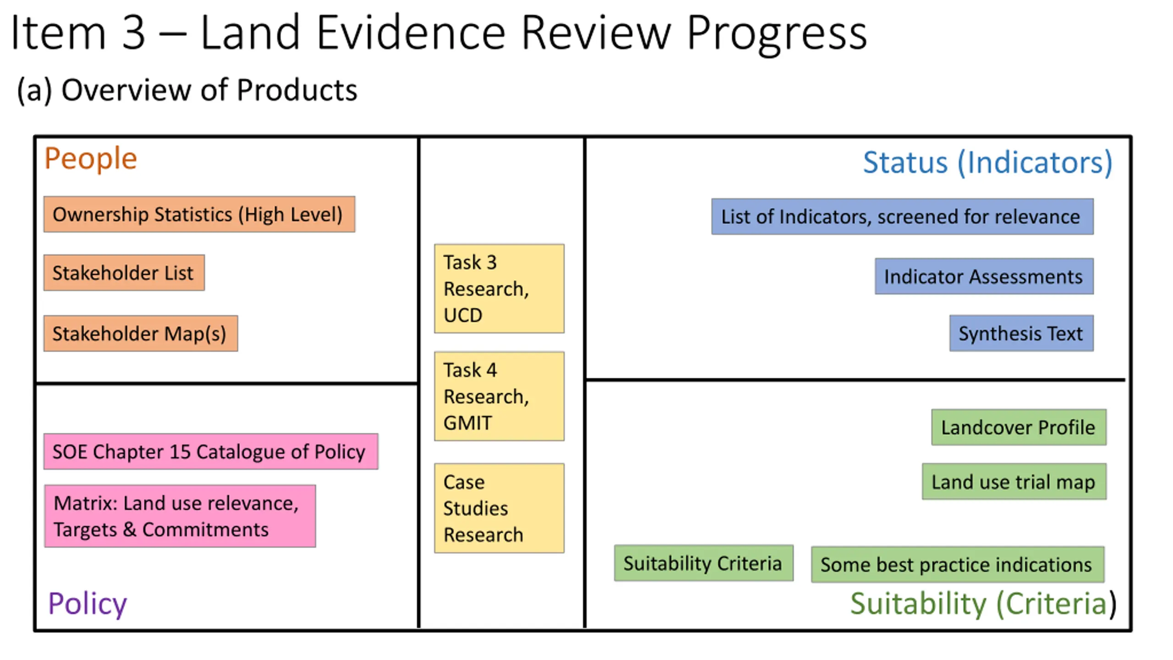Select Task 3 Research, UCD box
The width and height of the screenshot is (1173, 660).
499,289
